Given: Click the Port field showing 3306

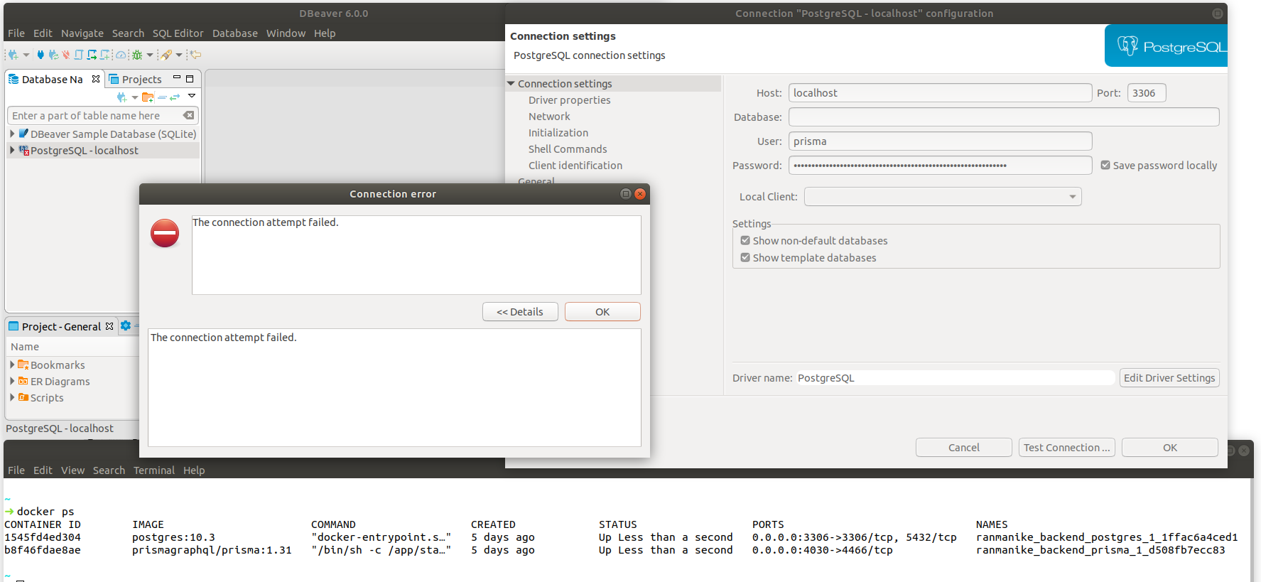Looking at the screenshot, I should click(1147, 93).
